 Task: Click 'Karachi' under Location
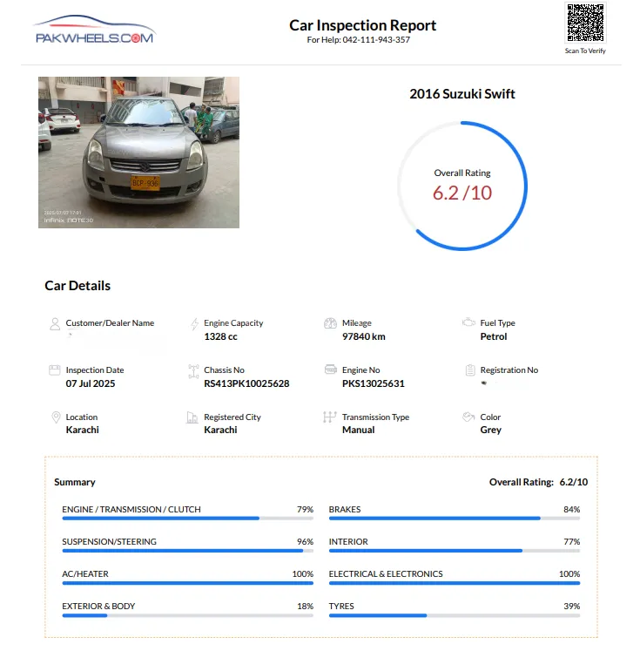(83, 430)
